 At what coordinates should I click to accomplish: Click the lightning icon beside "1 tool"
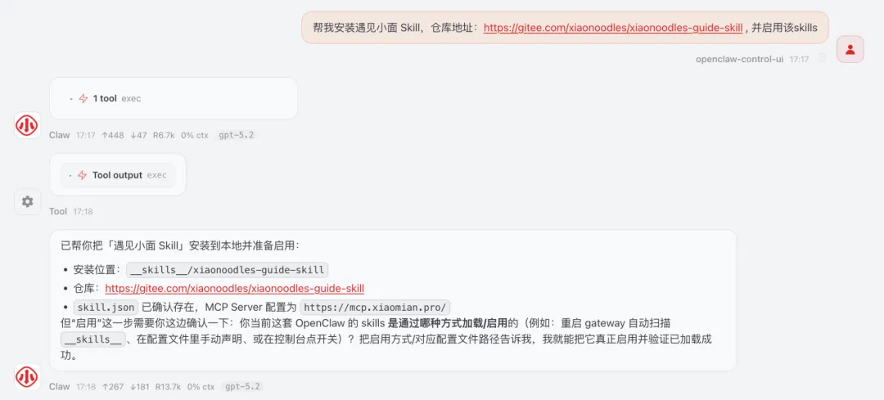(83, 99)
